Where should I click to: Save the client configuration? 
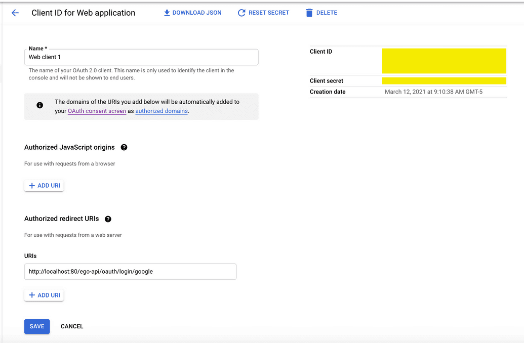pos(37,326)
